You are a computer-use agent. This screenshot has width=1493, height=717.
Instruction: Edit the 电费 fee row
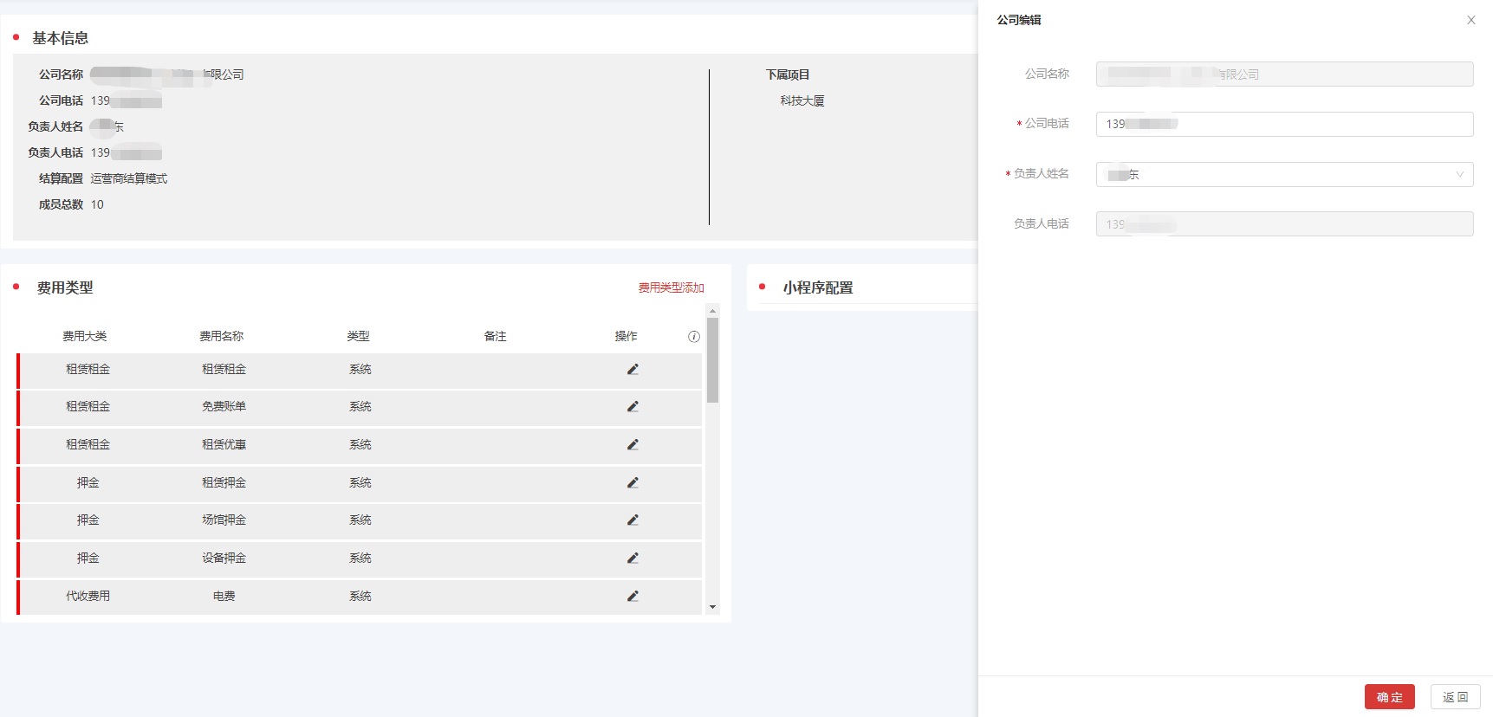tap(633, 596)
